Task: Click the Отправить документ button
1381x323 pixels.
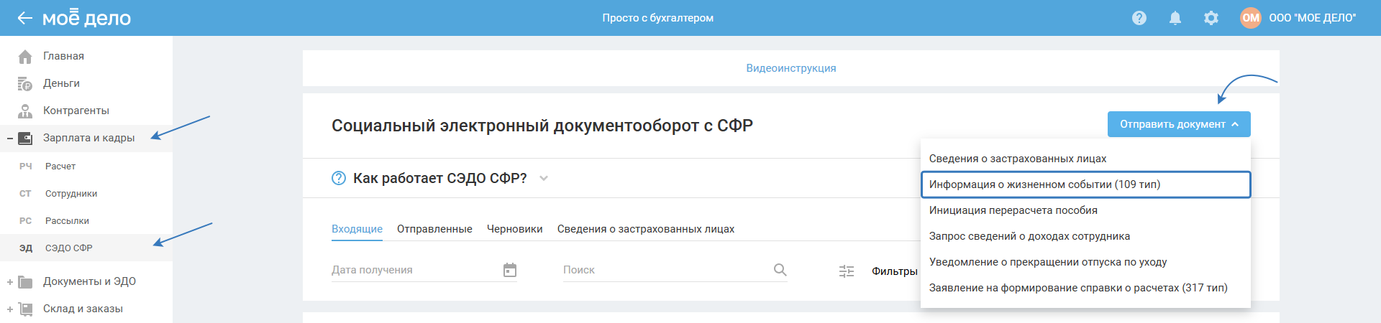Action: (x=1179, y=124)
